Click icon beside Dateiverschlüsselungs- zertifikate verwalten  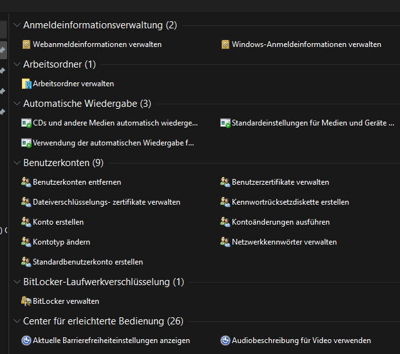tap(26, 202)
